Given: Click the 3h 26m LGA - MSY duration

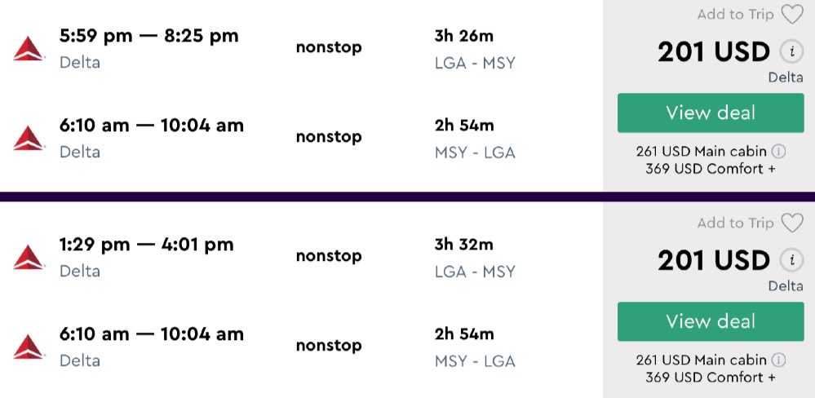Looking at the screenshot, I should point(475,49).
